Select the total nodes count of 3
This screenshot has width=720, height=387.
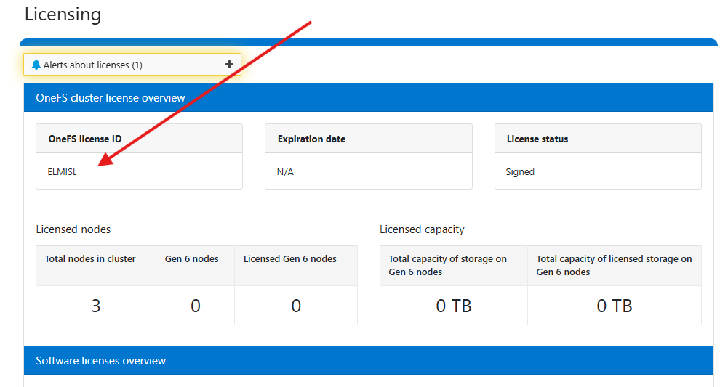tap(96, 306)
